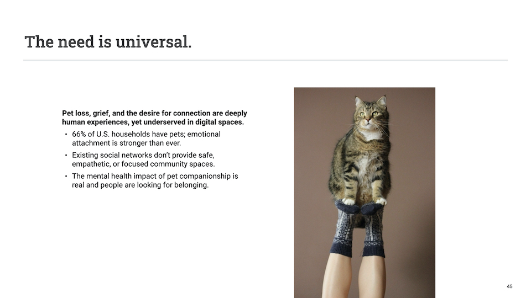Select the horizontal divider line under the title
531x298 pixels.
(265, 60)
